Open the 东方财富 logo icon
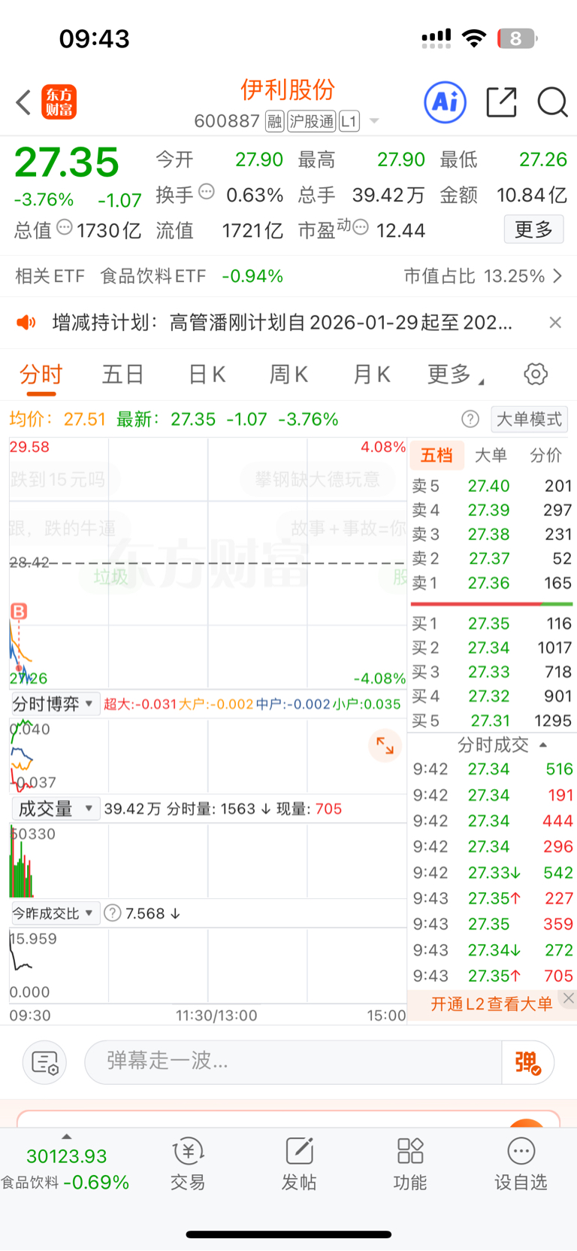The image size is (577, 1251). click(x=59, y=102)
